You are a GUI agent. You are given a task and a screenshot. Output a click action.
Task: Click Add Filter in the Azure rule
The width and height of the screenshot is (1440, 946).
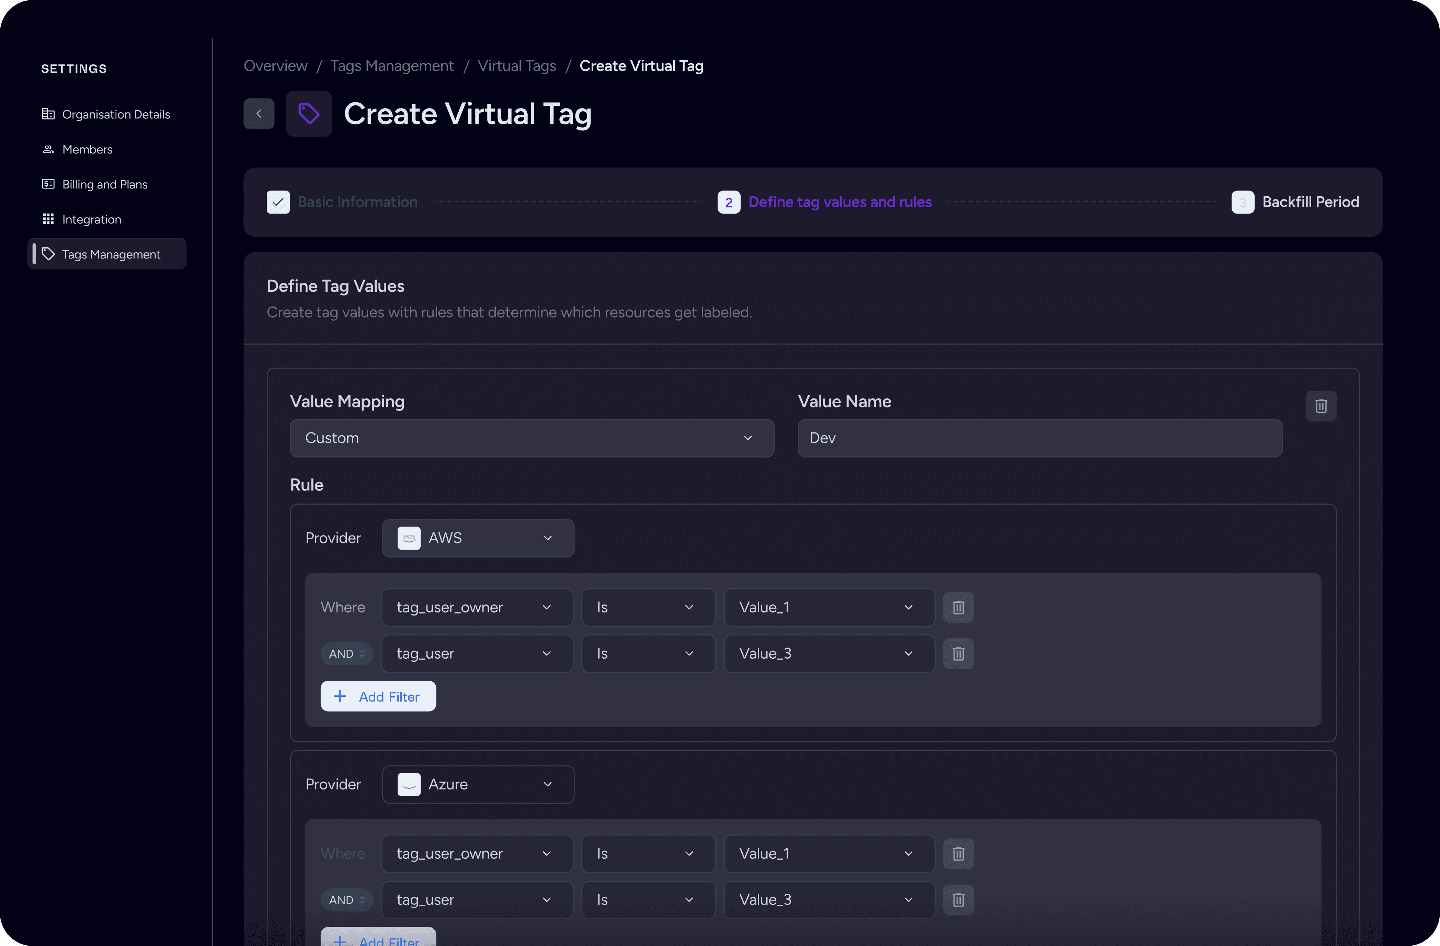pyautogui.click(x=378, y=937)
